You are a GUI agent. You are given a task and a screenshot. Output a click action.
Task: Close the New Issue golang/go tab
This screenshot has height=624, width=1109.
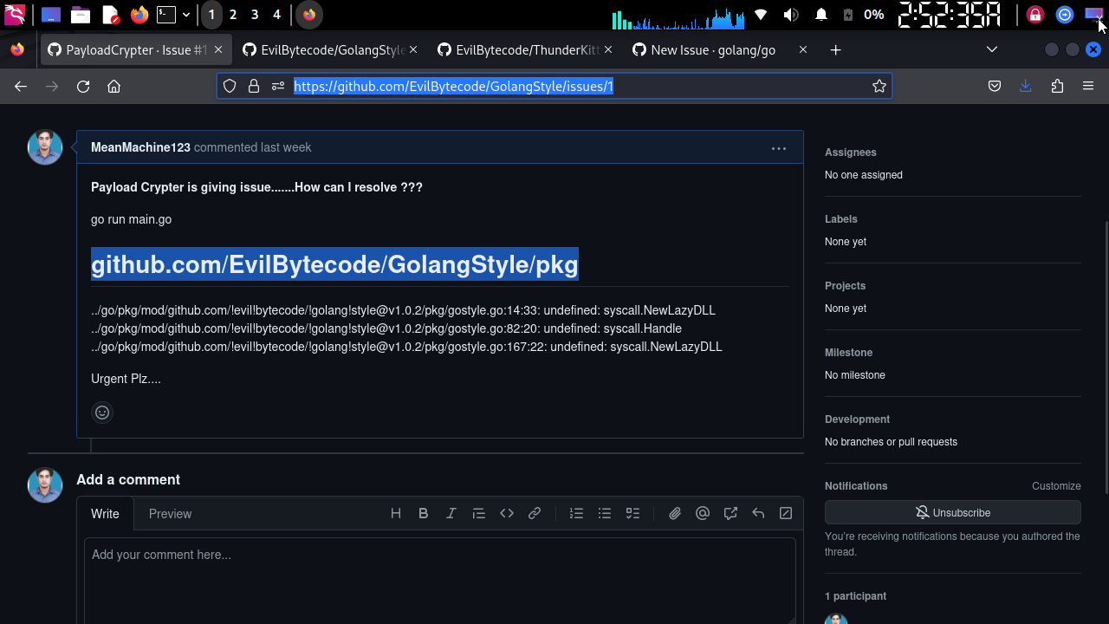point(803,50)
